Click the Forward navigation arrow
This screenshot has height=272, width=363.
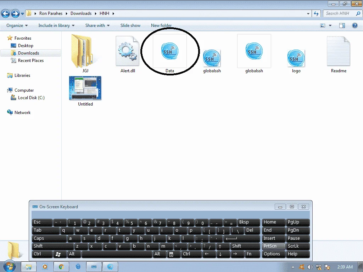point(15,13)
